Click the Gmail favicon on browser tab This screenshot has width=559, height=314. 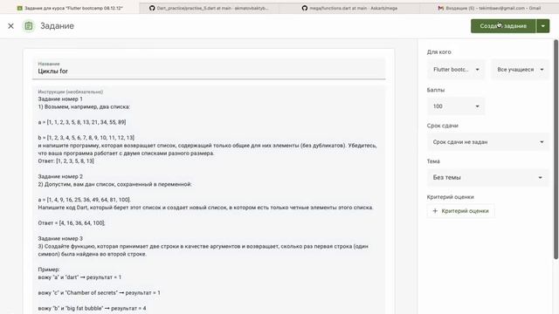[440, 8]
